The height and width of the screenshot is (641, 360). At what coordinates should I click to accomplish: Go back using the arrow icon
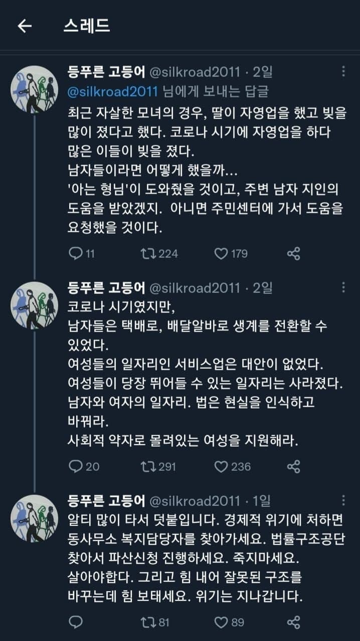pyautogui.click(x=25, y=26)
